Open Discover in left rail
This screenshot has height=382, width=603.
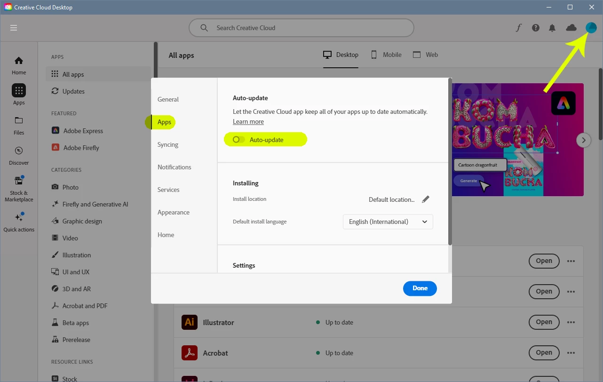[19, 156]
